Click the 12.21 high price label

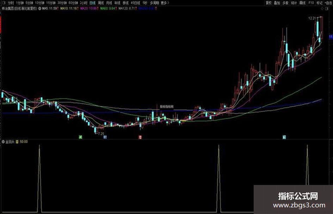[312, 18]
